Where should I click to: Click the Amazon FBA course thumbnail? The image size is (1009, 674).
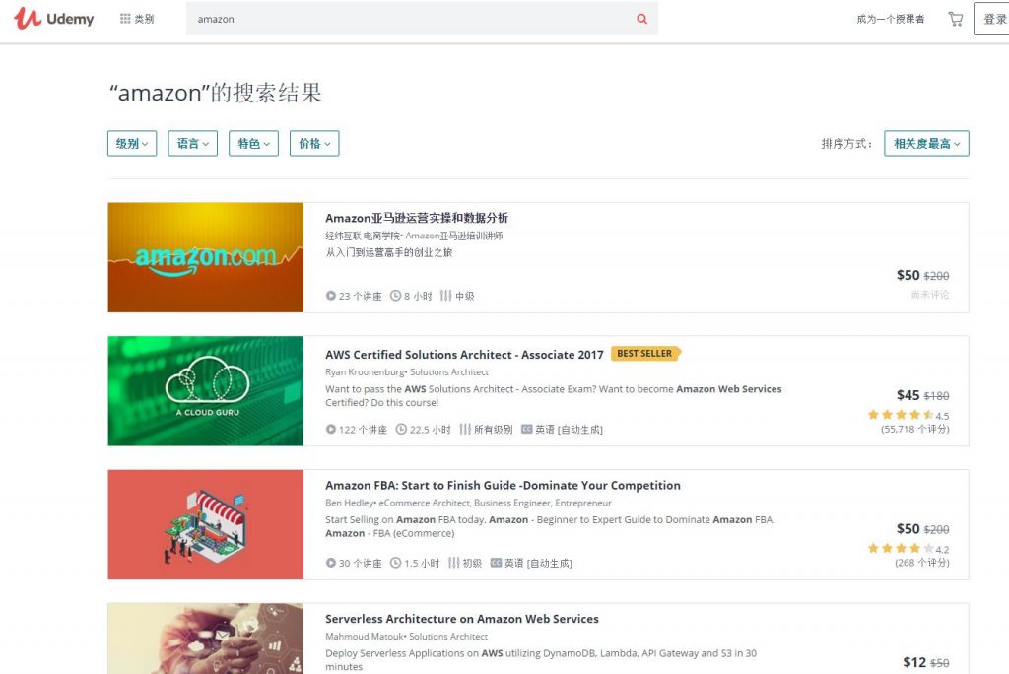(x=206, y=524)
